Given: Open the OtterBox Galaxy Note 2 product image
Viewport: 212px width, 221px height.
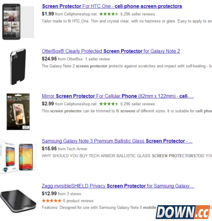Looking at the screenshot, I should point(18,67).
